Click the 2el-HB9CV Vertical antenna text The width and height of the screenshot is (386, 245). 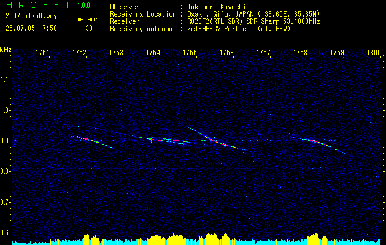(239, 29)
